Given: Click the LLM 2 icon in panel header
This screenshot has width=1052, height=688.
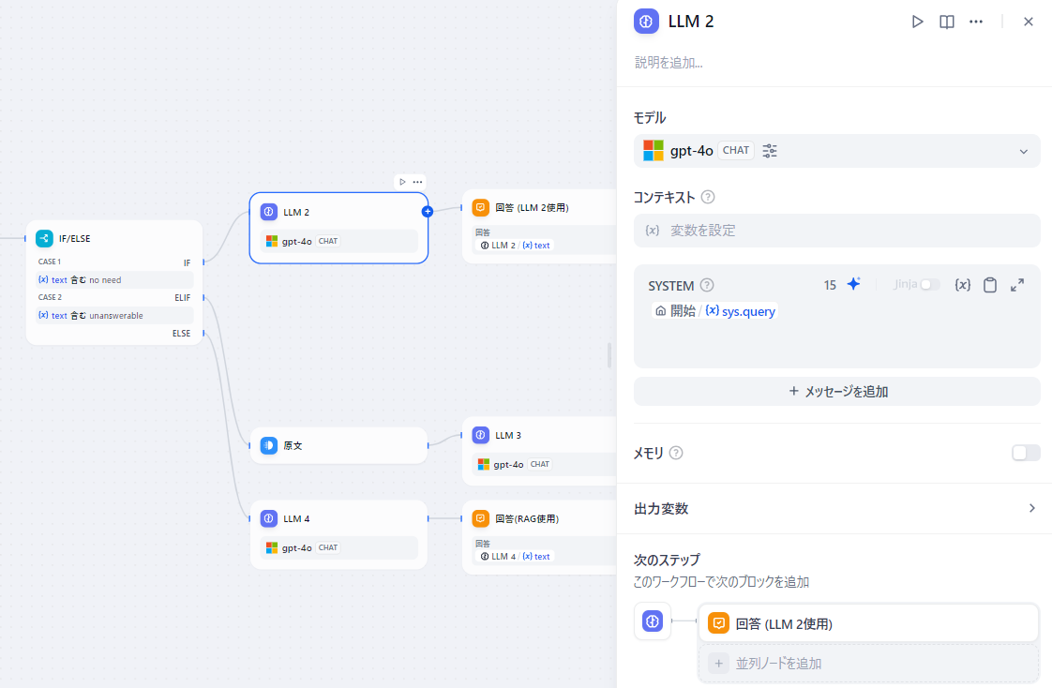Looking at the screenshot, I should pyautogui.click(x=646, y=22).
